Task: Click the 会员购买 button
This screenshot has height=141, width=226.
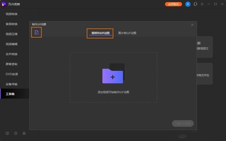Action: [174, 4]
